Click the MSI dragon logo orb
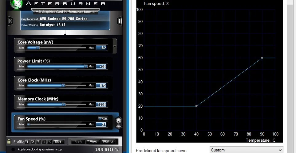The width and height of the screenshot is (296, 153). coord(16,4)
